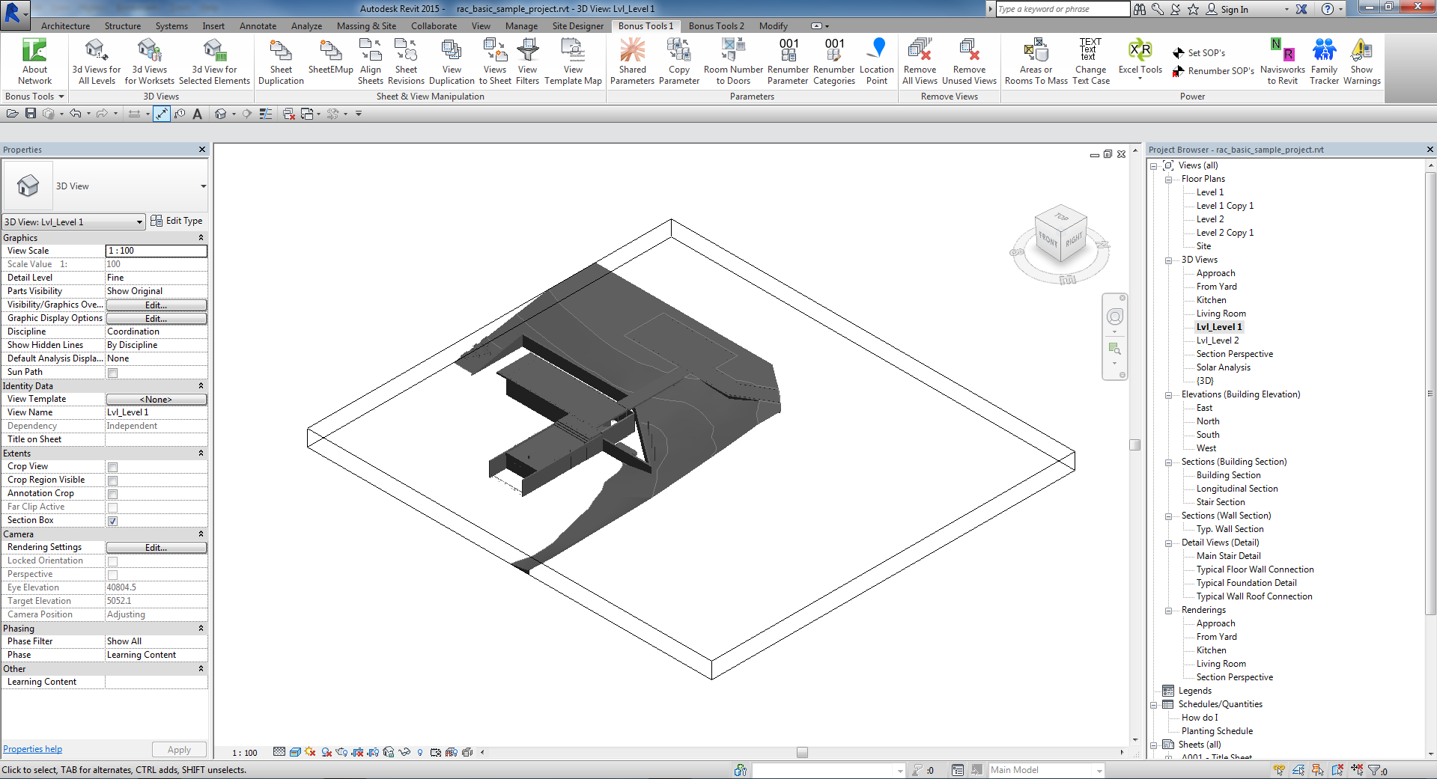Click the Sheet Duplication tool icon
Screen dimensions: 1437x779
click(x=281, y=52)
